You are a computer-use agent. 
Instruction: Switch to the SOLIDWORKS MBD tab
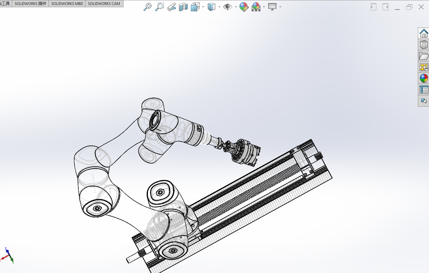coord(67,4)
